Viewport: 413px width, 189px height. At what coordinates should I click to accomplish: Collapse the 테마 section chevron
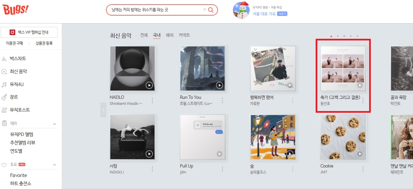[54, 124]
